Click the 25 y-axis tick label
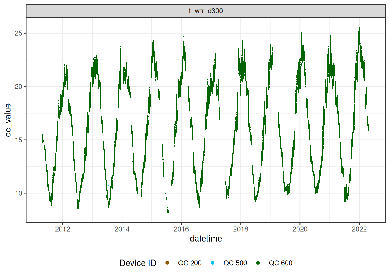This screenshot has height=278, width=390. pyautogui.click(x=19, y=33)
